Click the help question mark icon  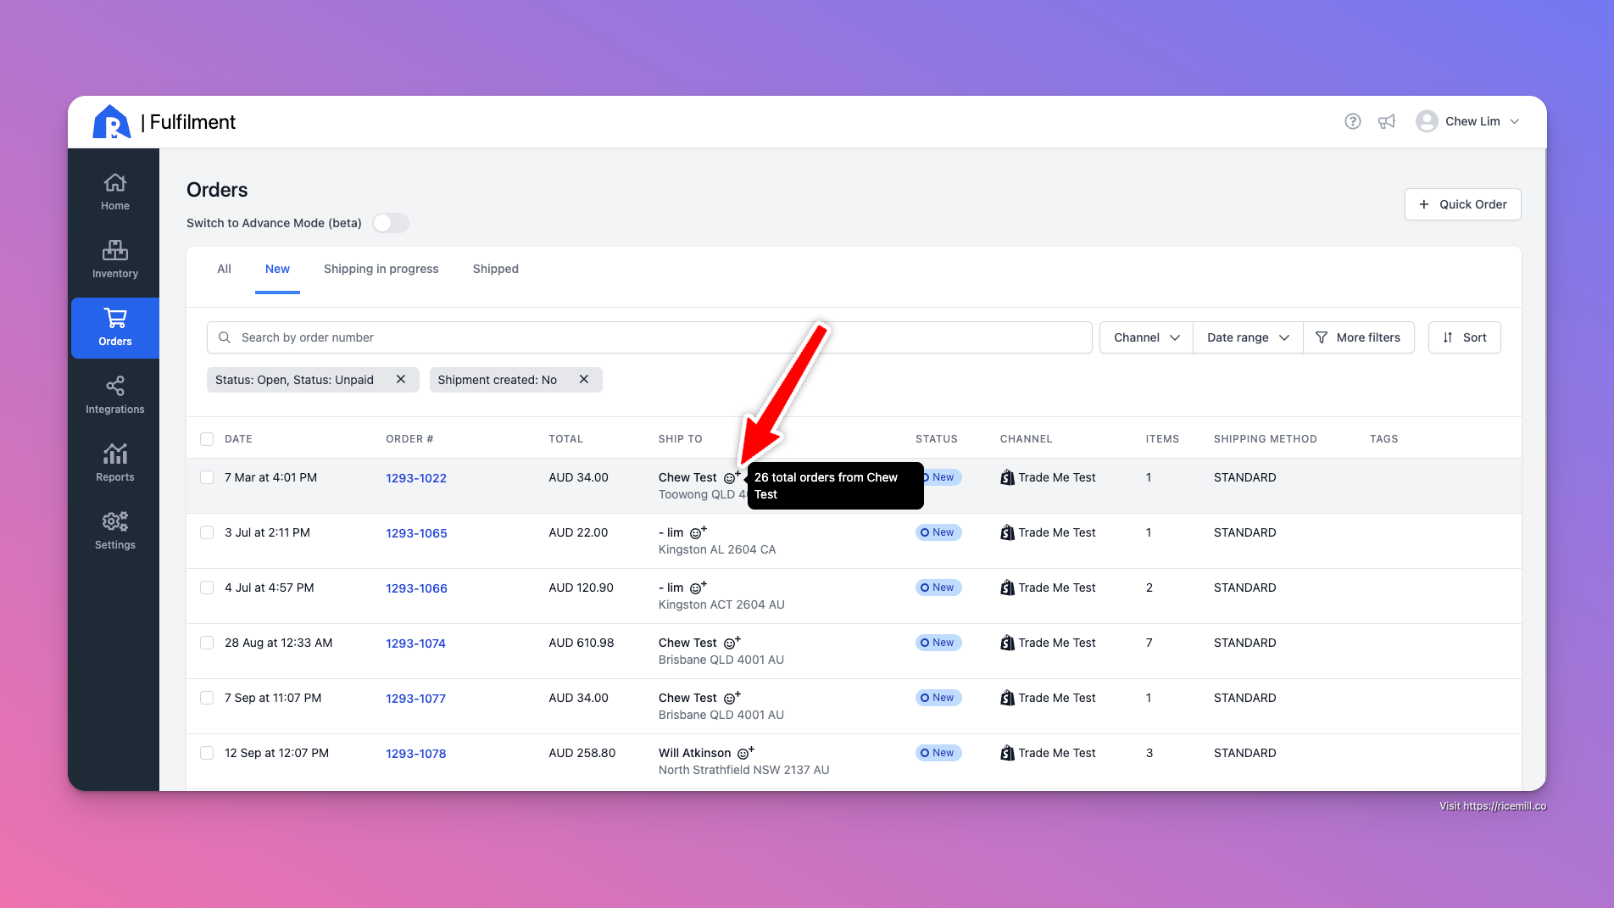[x=1353, y=121]
